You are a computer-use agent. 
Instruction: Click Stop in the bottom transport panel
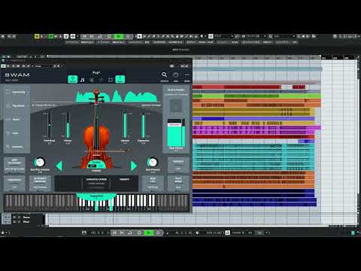point(139,233)
